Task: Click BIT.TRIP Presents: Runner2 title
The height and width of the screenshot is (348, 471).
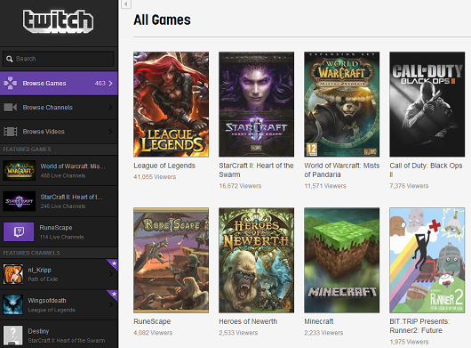Action: tap(419, 326)
